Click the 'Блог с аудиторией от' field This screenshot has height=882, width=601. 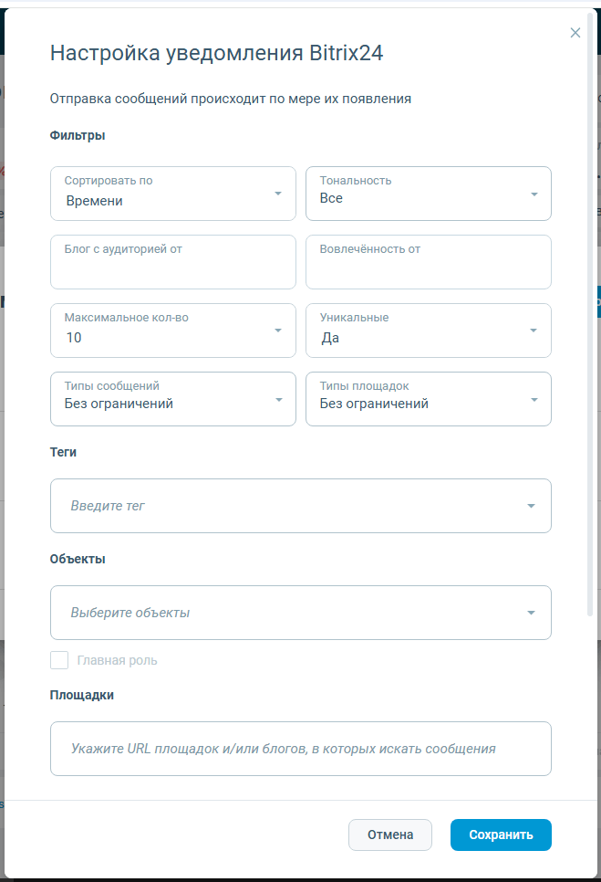click(x=173, y=263)
